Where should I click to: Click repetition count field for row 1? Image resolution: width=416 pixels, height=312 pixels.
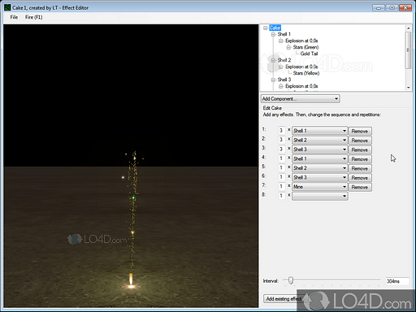point(282,131)
